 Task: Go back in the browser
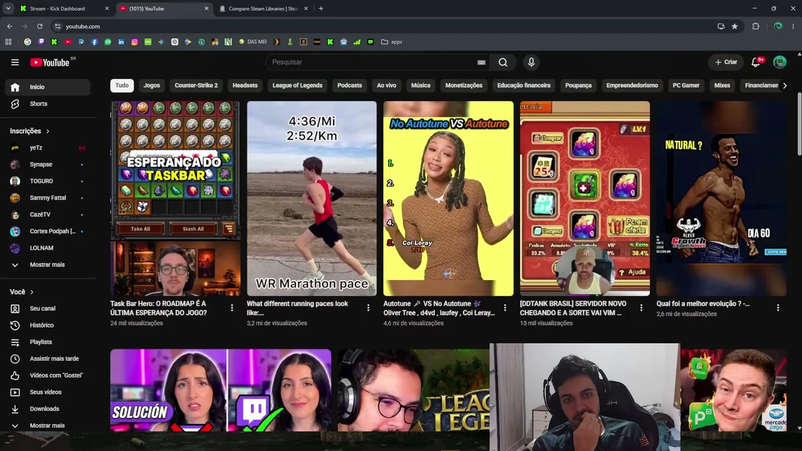click(9, 26)
